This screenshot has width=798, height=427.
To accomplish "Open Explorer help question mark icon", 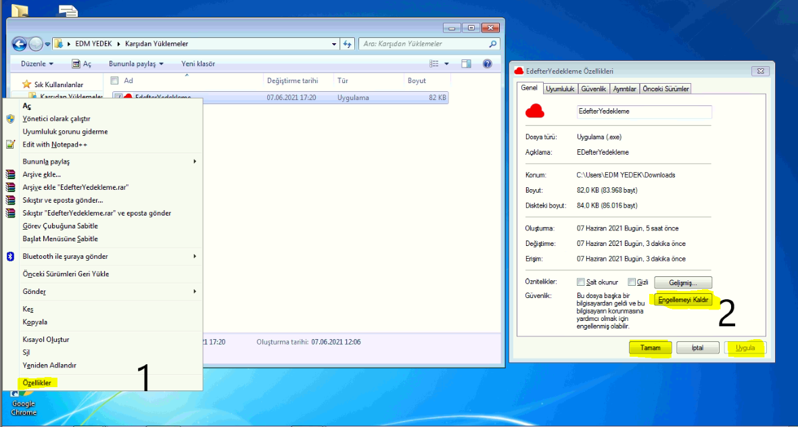I will point(487,64).
